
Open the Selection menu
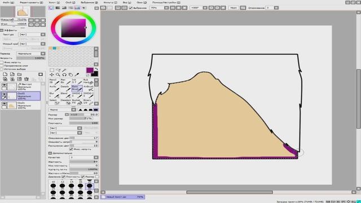[89, 2]
